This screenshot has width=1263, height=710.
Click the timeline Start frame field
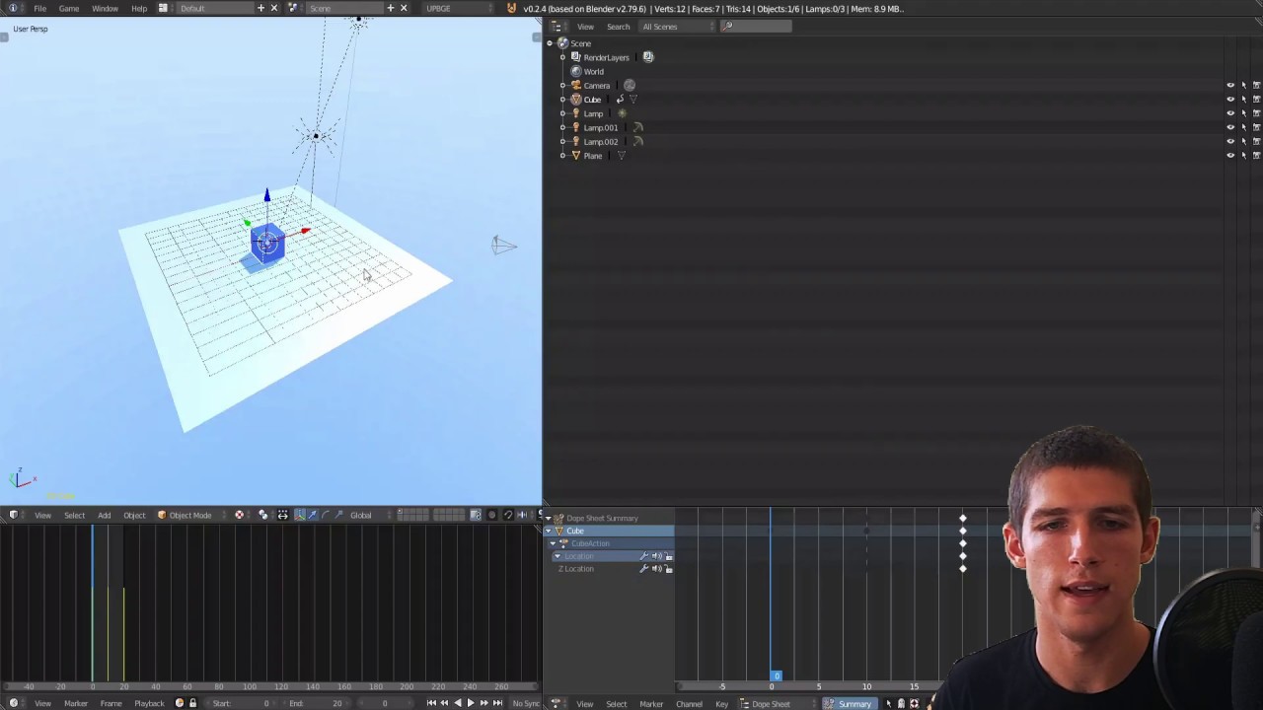tap(243, 703)
